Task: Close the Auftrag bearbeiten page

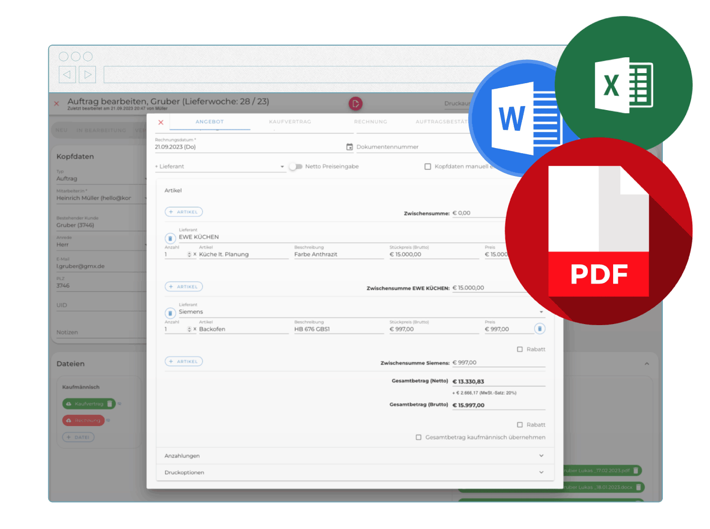Action: point(56,103)
